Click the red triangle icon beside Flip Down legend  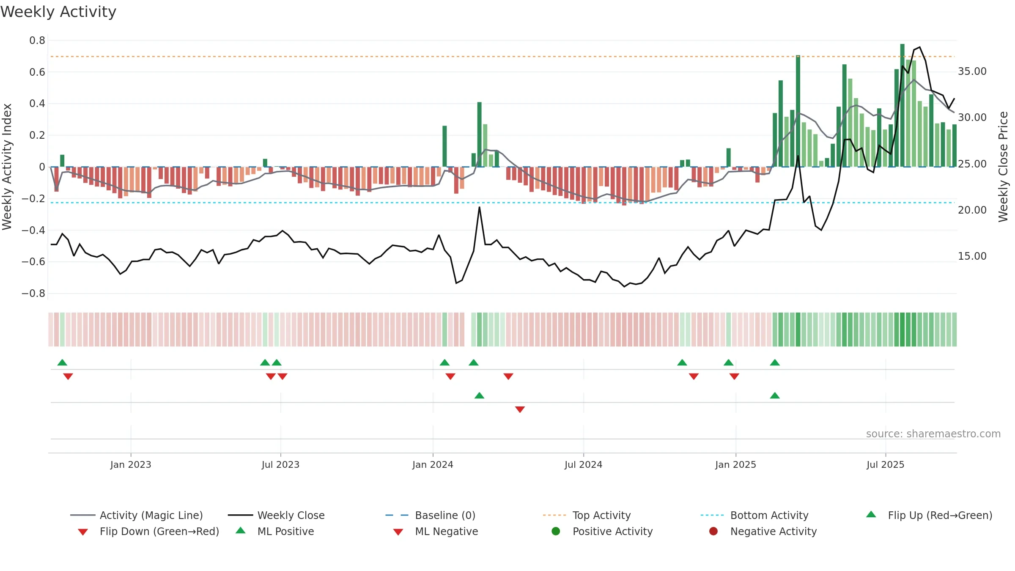pos(83,532)
